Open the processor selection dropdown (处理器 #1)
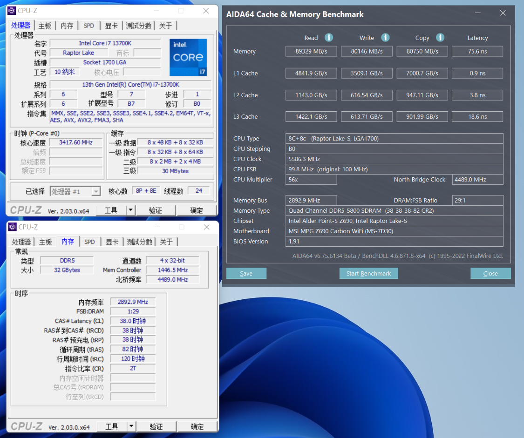Screen dimensions: 524x438 [95, 191]
